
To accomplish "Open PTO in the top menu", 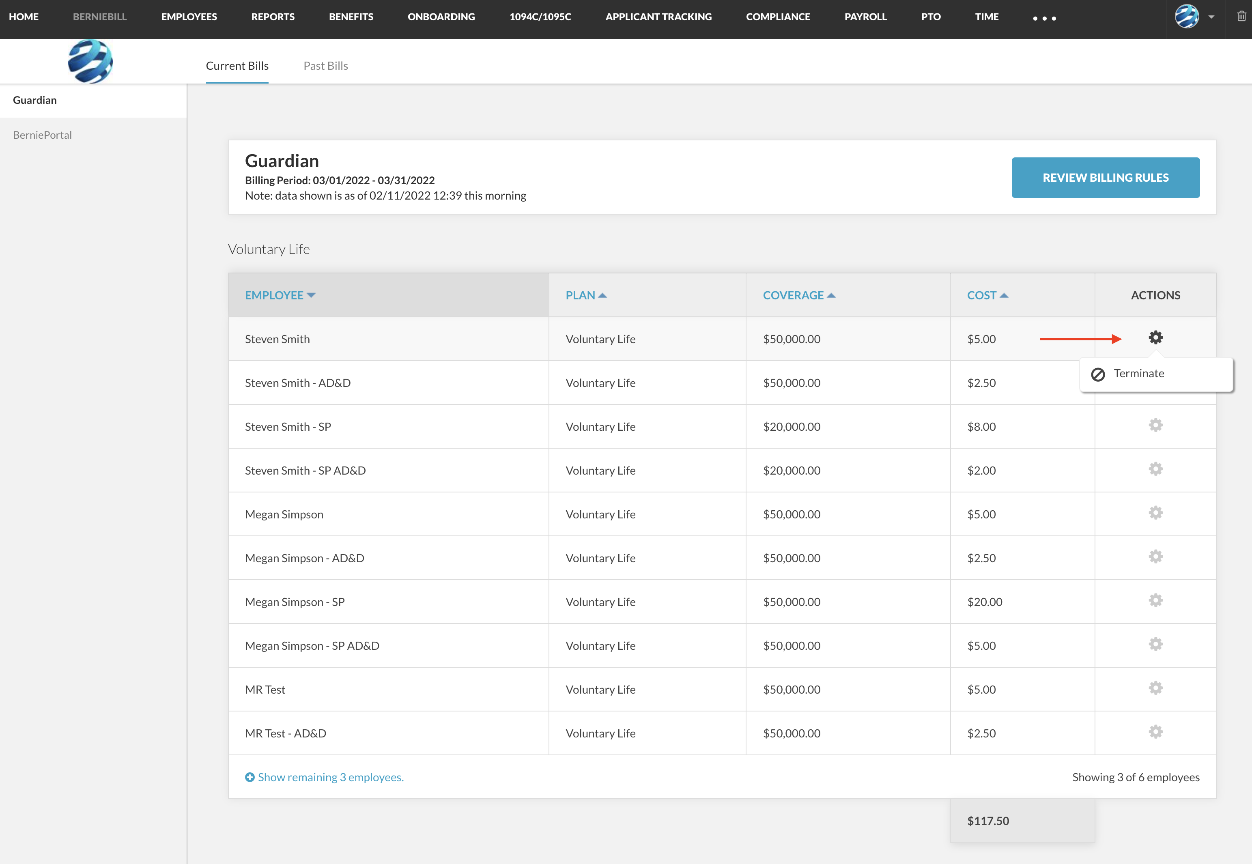I will [x=930, y=17].
